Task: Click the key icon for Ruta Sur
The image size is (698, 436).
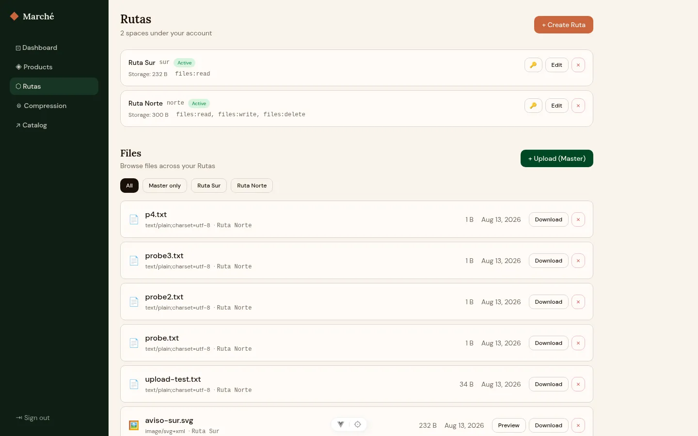Action: pos(533,65)
